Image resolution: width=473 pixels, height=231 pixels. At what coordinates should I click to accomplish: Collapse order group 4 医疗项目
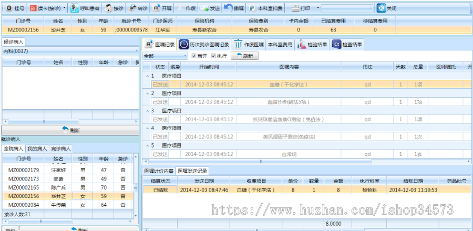148,128
